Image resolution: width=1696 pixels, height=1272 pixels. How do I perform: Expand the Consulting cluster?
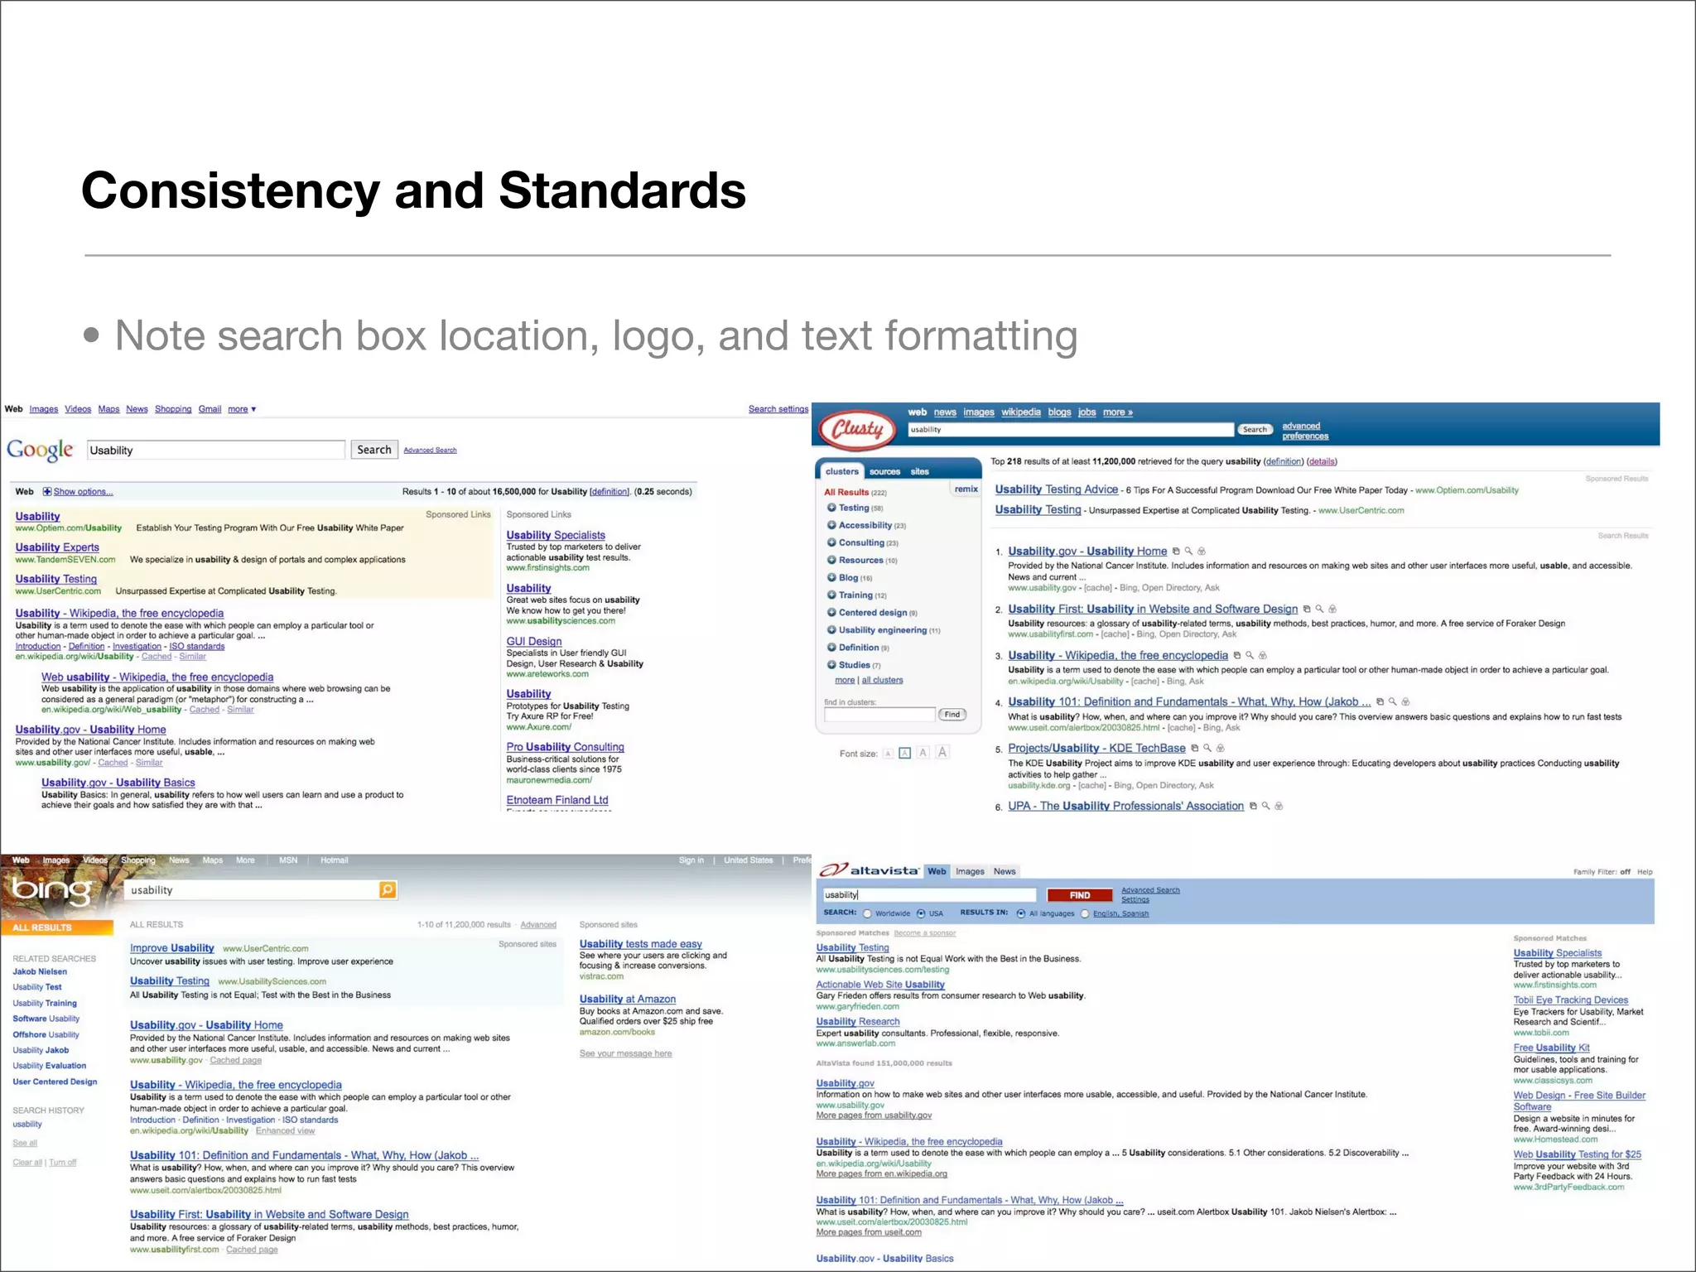pyautogui.click(x=831, y=543)
